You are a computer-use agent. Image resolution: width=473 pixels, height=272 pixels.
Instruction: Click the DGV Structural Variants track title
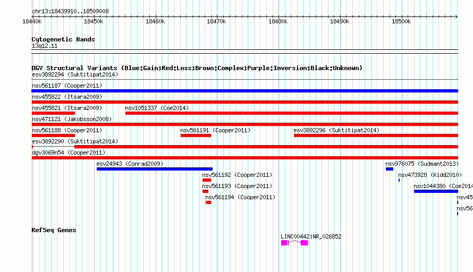pyautogui.click(x=197, y=68)
